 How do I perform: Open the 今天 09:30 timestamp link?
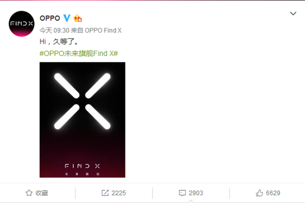point(54,30)
